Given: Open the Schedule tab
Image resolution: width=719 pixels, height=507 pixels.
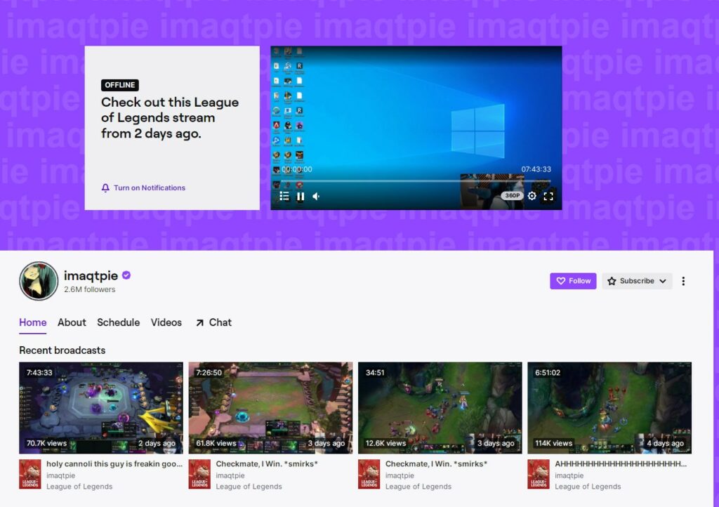Looking at the screenshot, I should (x=118, y=323).
